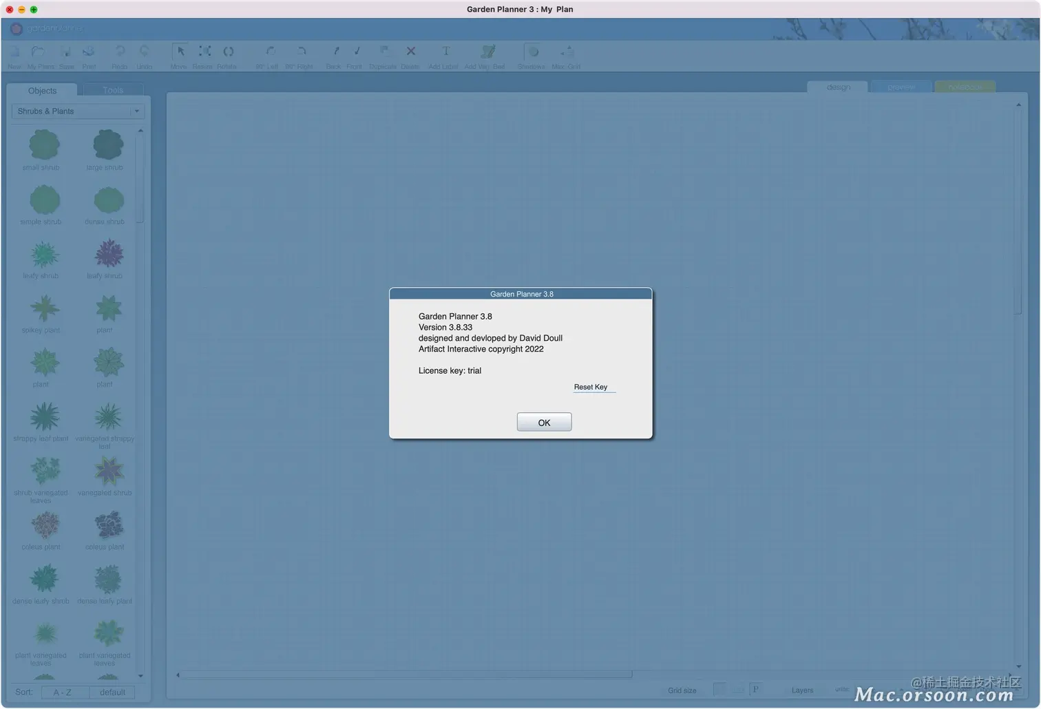Open the Shrubs & Plants category dropdown

coord(78,111)
